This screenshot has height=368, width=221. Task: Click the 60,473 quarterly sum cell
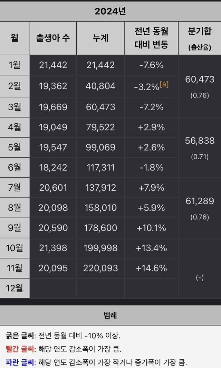[200, 80]
